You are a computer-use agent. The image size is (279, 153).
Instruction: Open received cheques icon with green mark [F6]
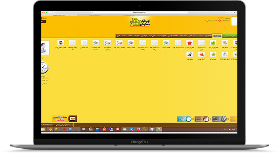coord(119,43)
